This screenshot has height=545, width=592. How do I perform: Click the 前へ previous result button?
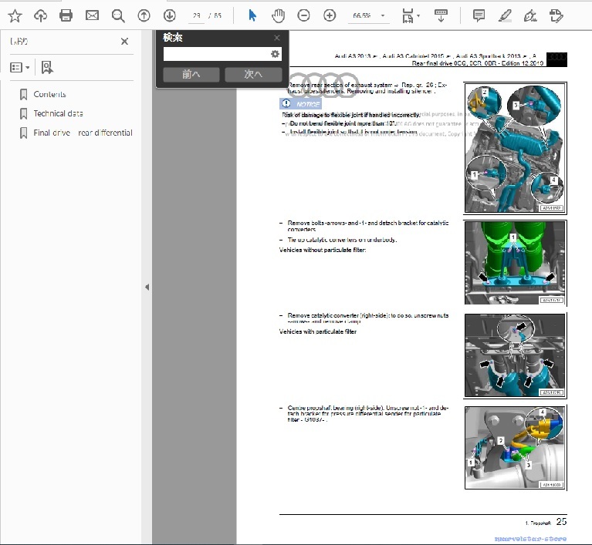(x=191, y=74)
